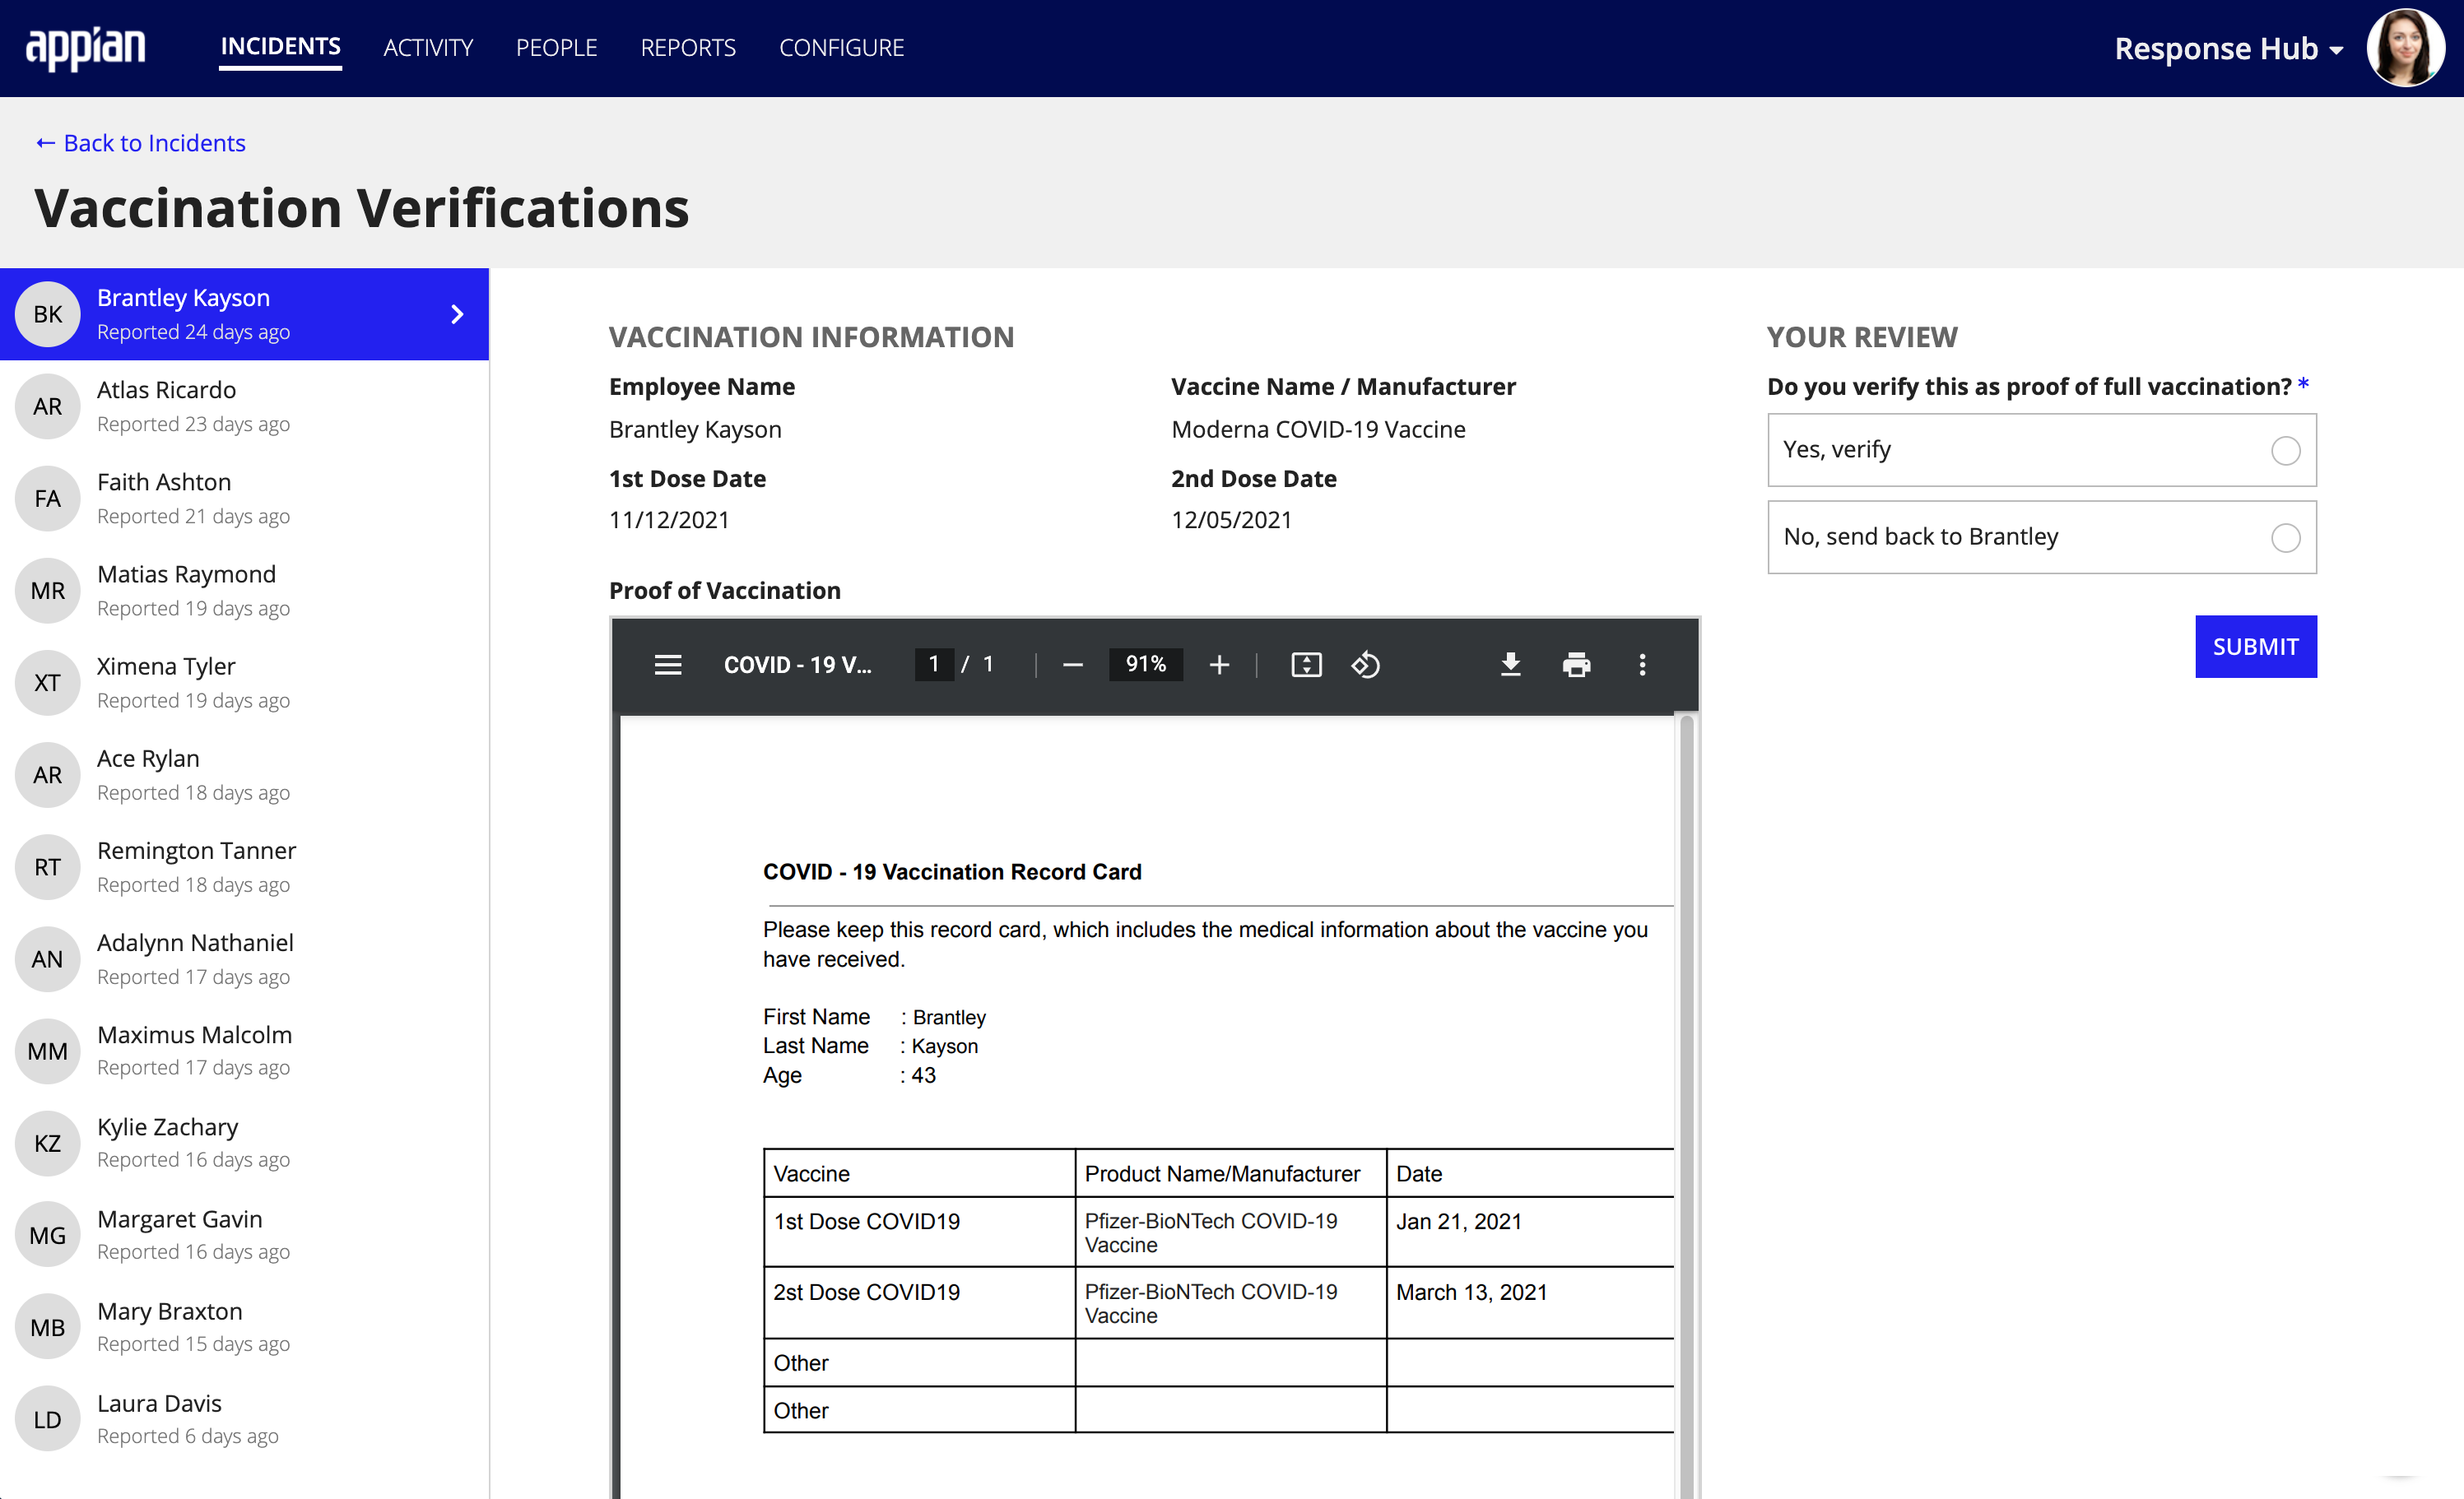Select Faith Ashton name in list
The width and height of the screenshot is (2464, 1499).
pos(164,482)
